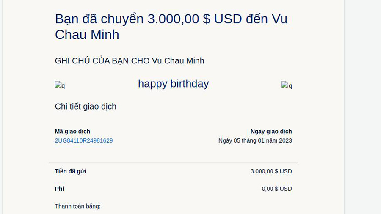Open transaction ID 2UG84110R24981629 link

tap(84, 140)
